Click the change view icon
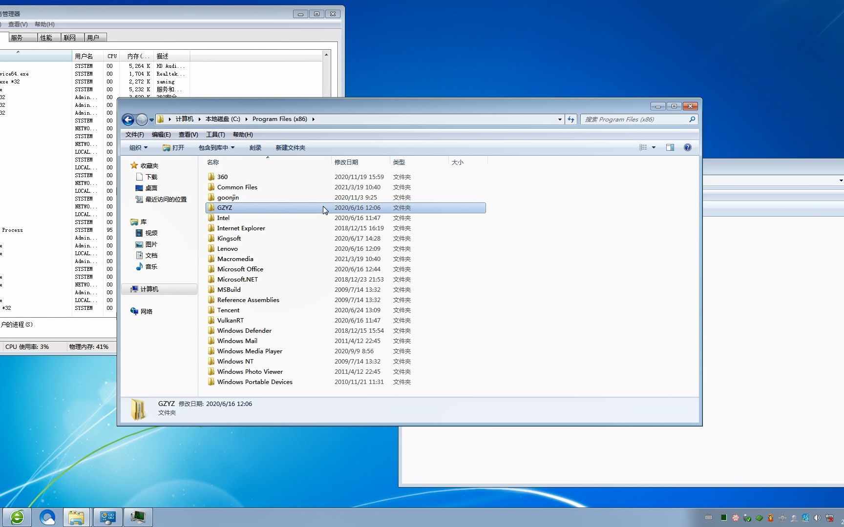 pyautogui.click(x=643, y=147)
